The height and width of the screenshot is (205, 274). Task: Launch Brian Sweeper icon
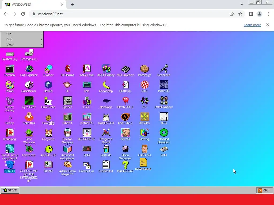point(125,152)
